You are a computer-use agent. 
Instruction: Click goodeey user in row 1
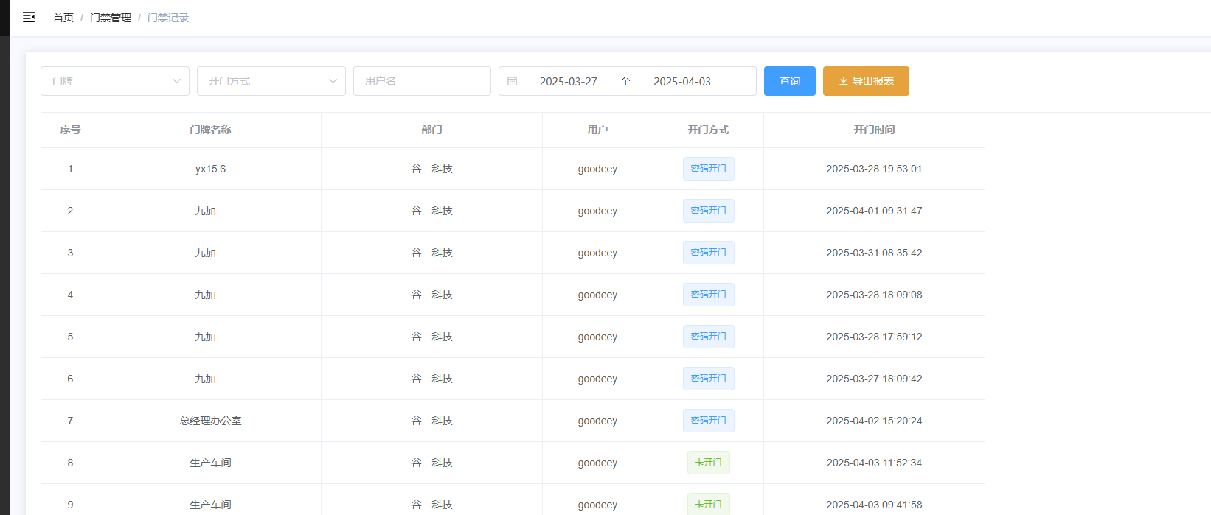597,169
